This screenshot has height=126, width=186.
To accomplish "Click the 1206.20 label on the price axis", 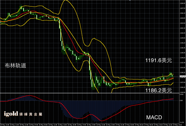I will click(x=183, y=13).
